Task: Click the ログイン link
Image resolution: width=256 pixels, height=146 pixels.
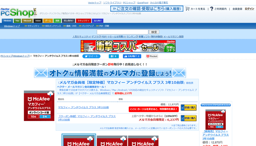Action: (249, 9)
